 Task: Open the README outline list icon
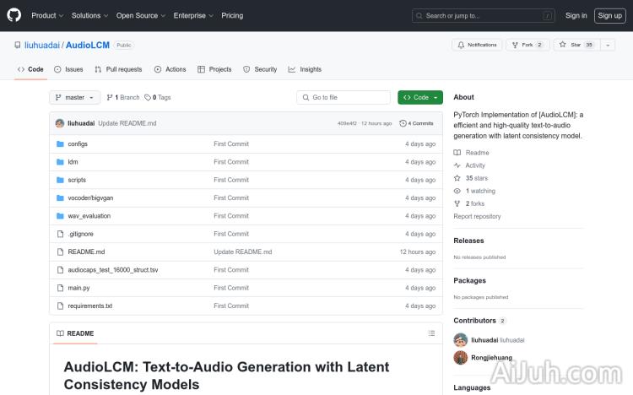point(431,333)
